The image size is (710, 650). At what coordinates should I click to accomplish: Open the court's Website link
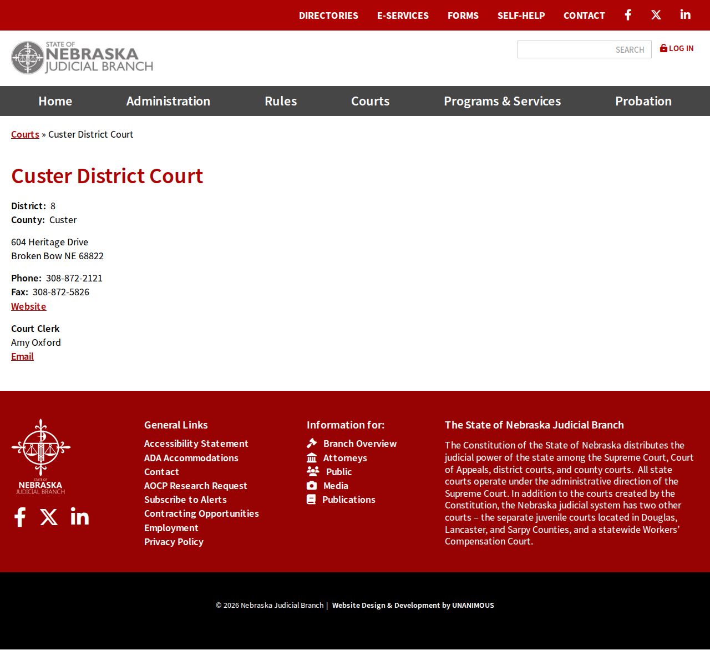(x=29, y=306)
